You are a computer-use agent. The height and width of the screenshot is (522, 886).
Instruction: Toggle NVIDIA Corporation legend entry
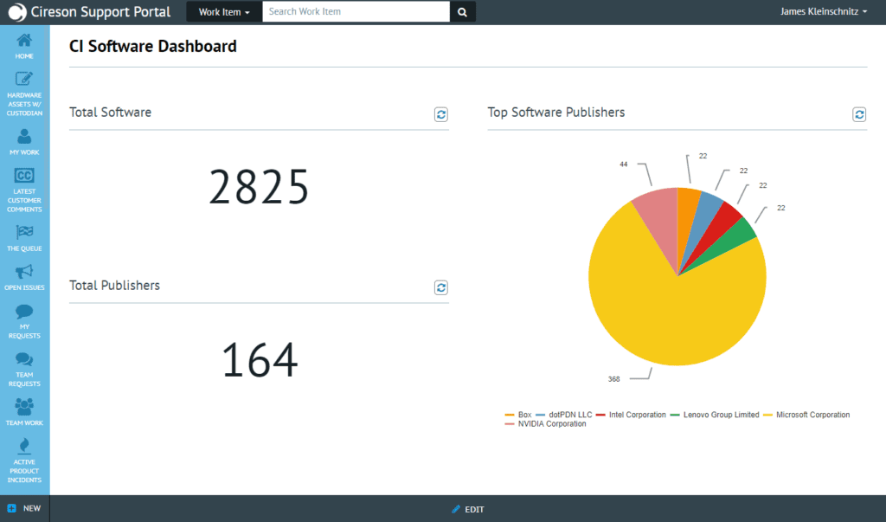click(x=545, y=423)
